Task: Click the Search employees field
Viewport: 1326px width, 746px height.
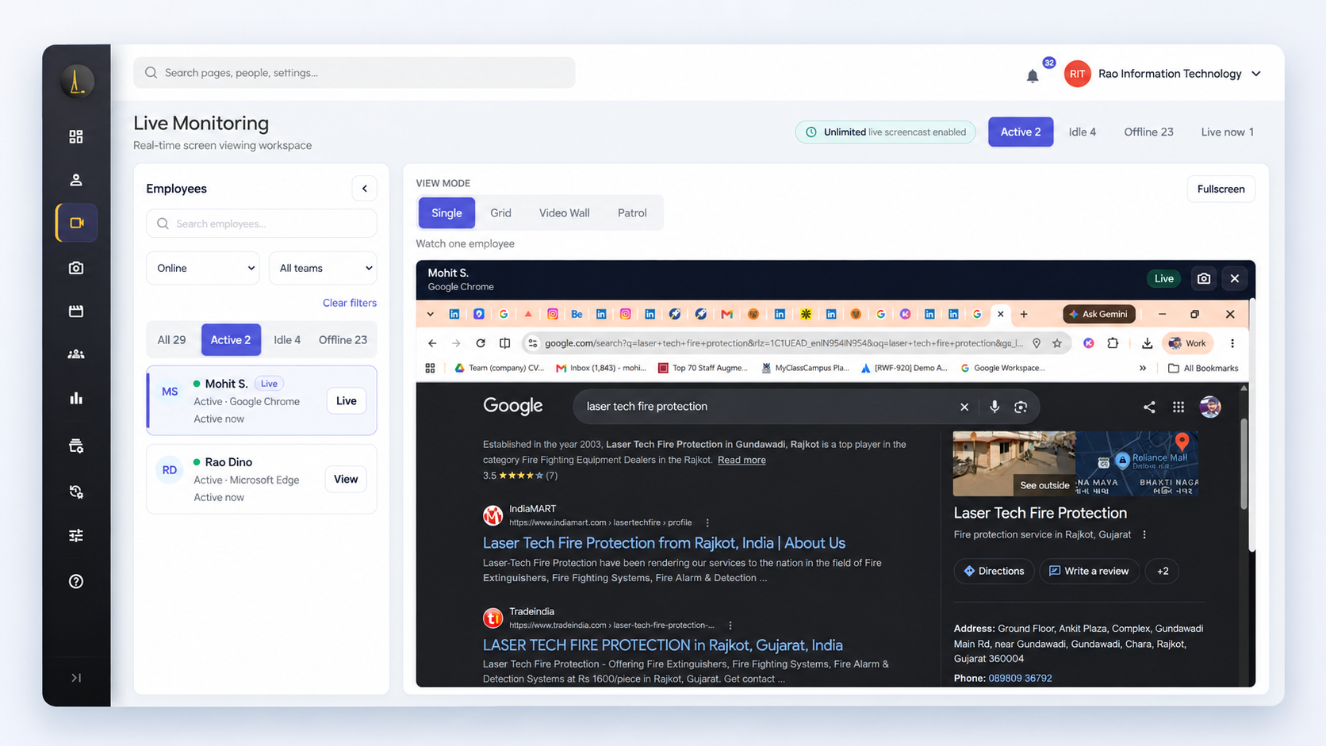Action: (262, 224)
